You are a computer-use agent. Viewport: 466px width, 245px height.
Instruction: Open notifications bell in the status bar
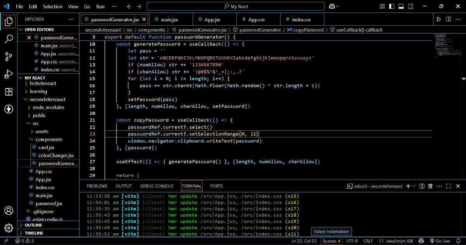coord(458,241)
